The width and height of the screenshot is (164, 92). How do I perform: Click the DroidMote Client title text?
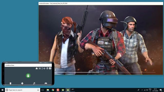pos(10,65)
